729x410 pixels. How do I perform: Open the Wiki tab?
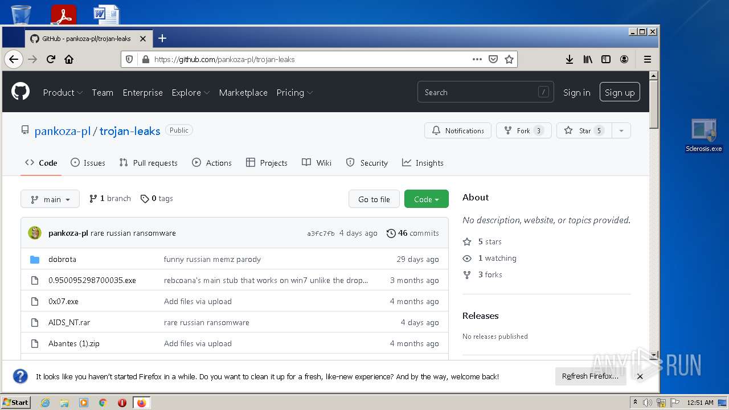317,163
